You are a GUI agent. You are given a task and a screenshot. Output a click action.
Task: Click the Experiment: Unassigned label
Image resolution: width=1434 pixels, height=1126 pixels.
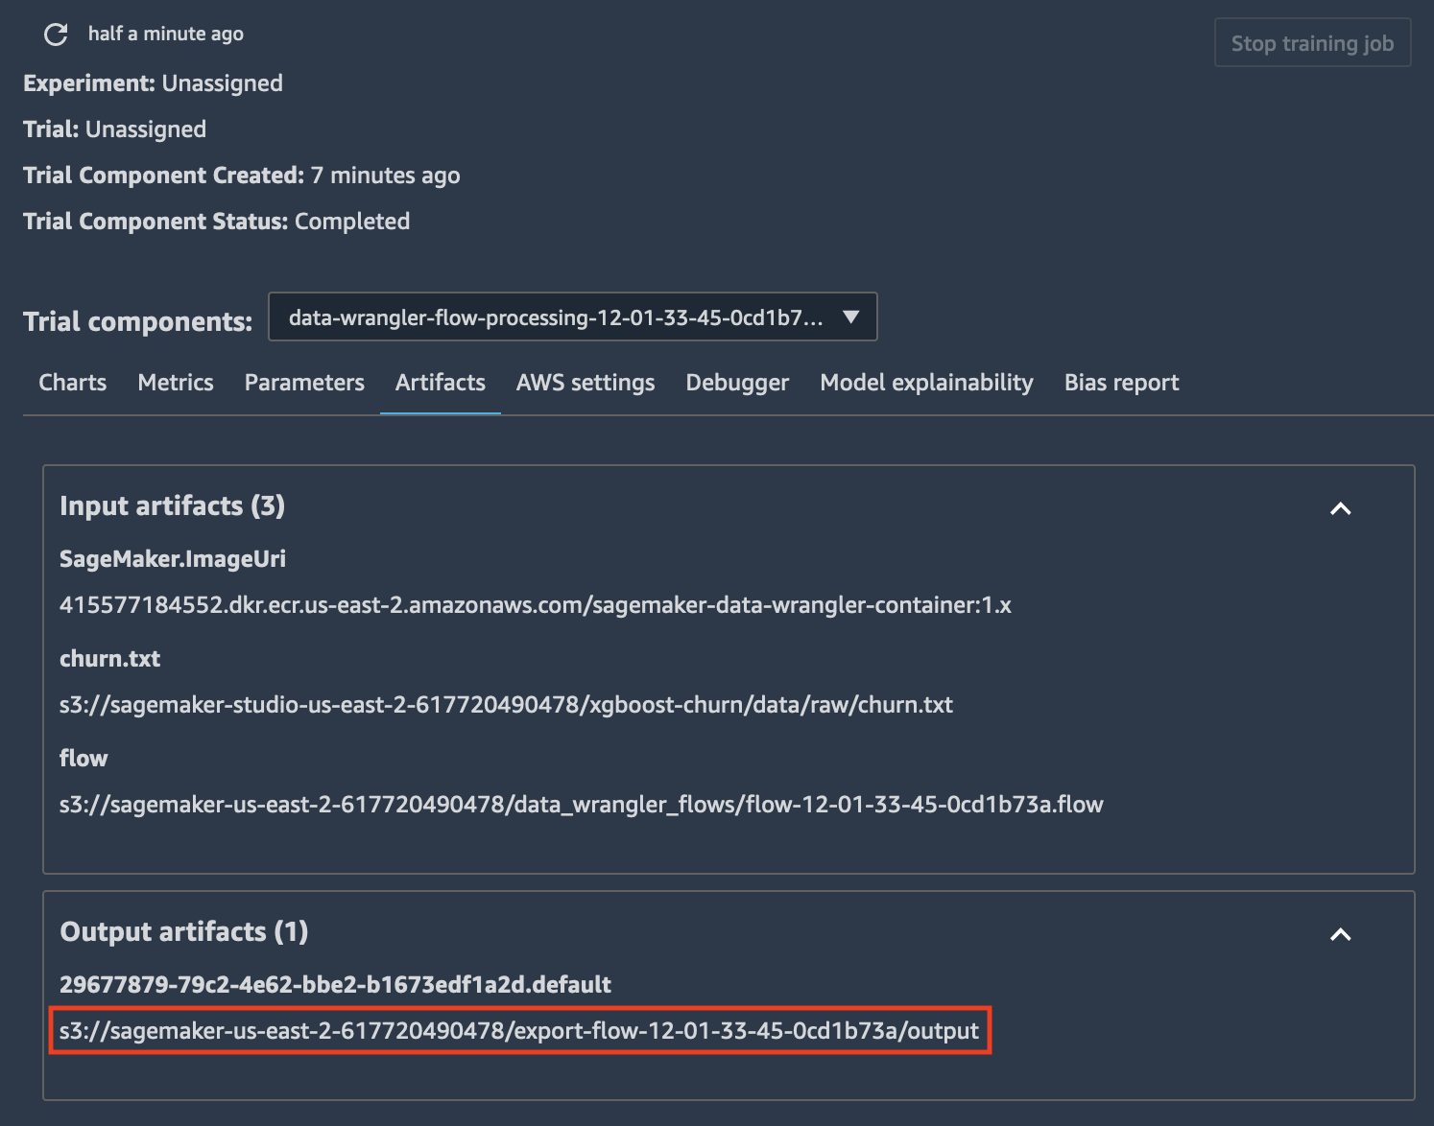coord(153,83)
